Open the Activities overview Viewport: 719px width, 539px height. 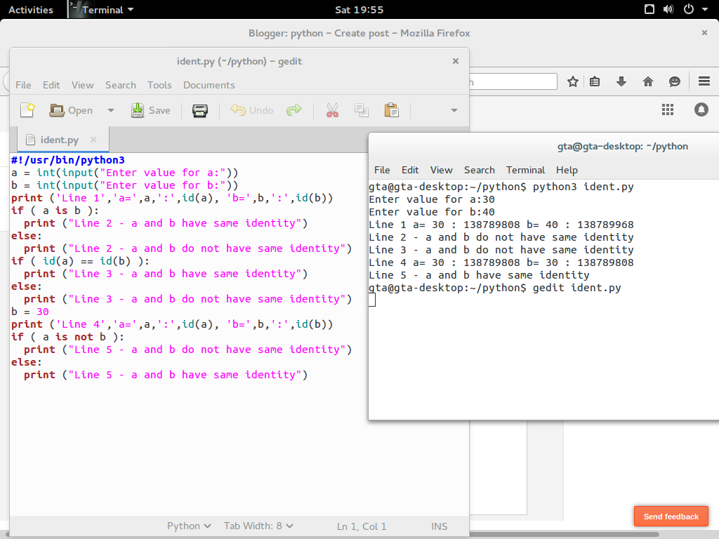31,10
